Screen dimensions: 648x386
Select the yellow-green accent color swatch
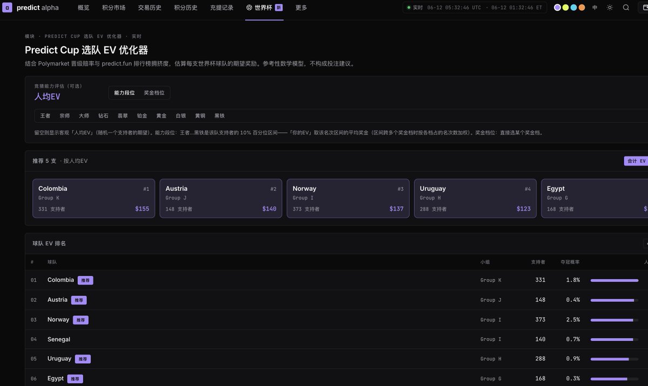point(565,8)
